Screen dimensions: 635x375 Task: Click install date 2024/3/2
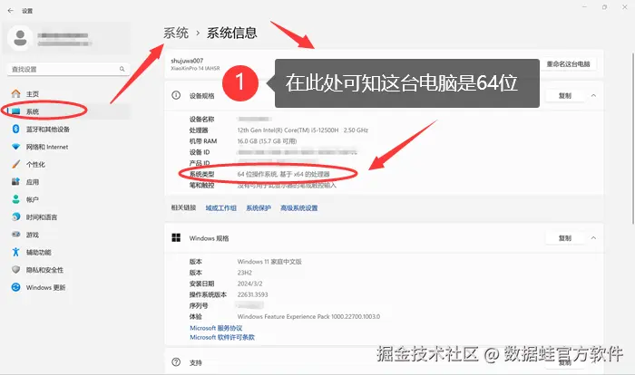249,284
